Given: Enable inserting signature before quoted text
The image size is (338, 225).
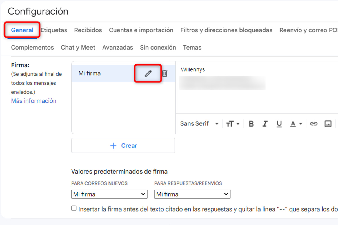Looking at the screenshot, I should point(74,208).
